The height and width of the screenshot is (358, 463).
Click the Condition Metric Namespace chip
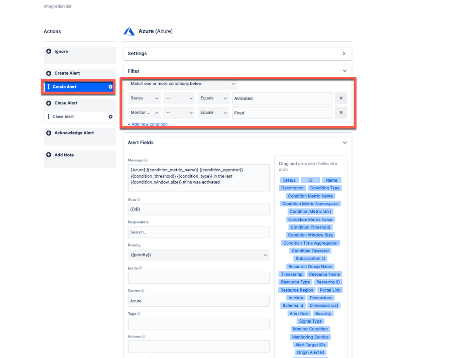click(310, 204)
